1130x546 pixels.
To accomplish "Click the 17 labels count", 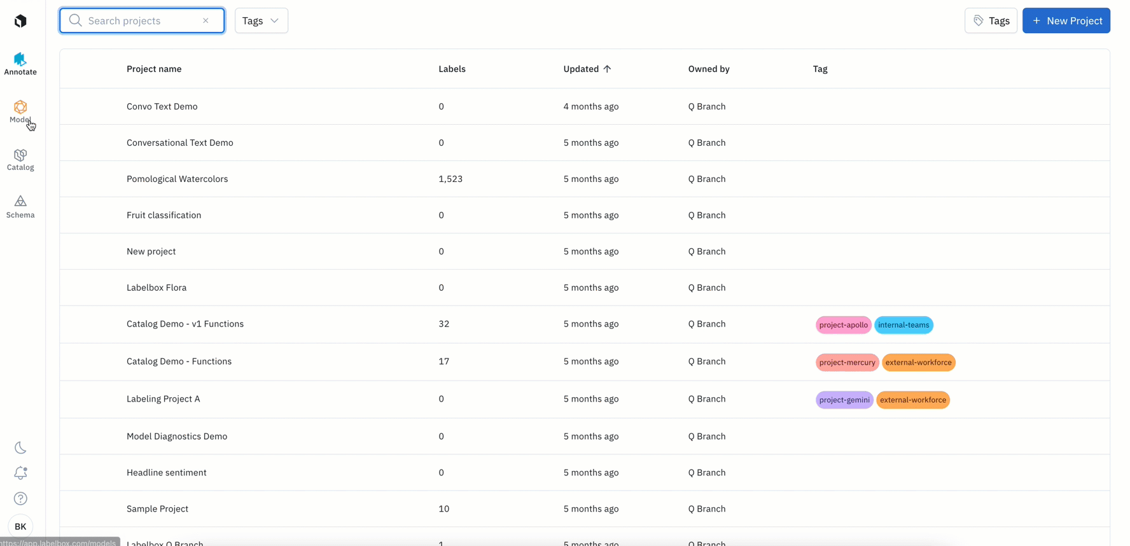I will click(x=444, y=361).
